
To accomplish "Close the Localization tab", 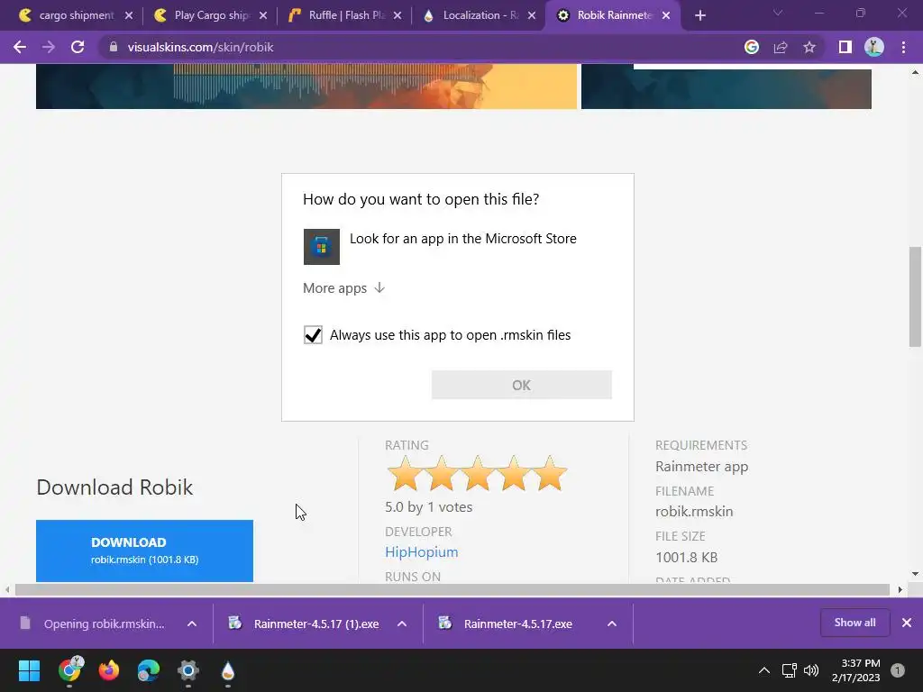I will point(532,16).
